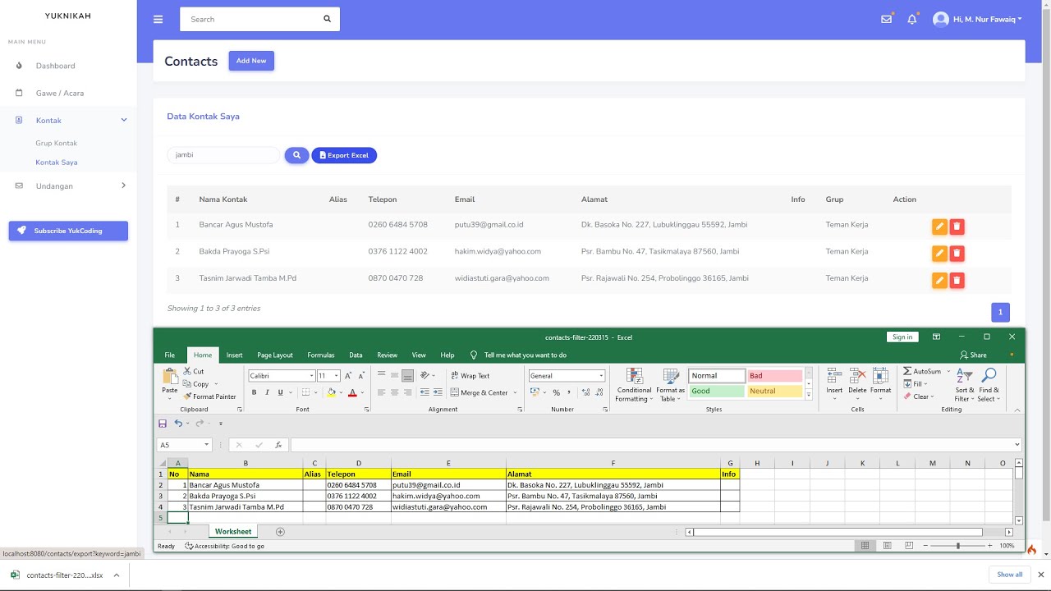Click the magnifier icon in the top search box

pos(327,19)
